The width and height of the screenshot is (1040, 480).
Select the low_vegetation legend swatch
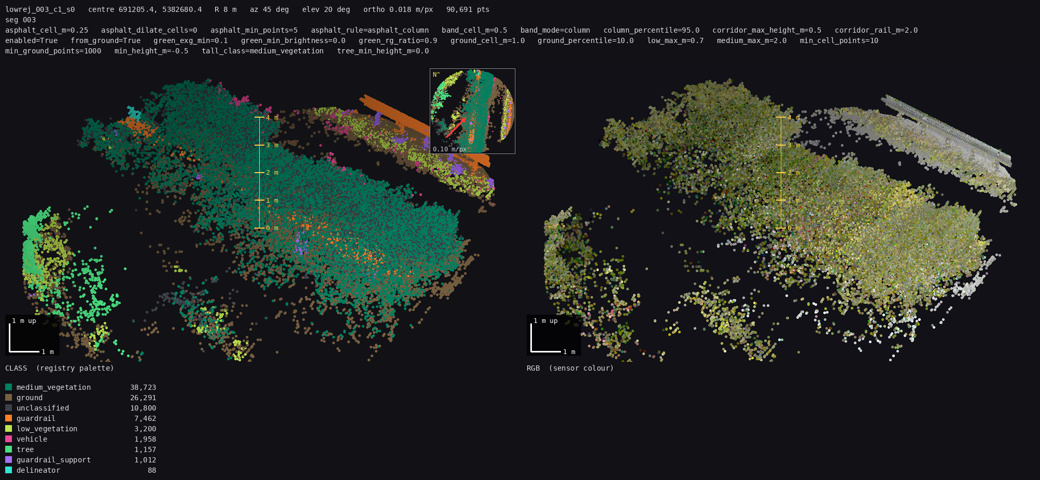(x=8, y=429)
